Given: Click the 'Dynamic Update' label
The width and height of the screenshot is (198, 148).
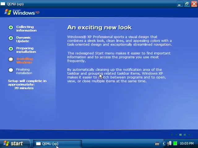Looking at the screenshot, I should click(24, 39).
